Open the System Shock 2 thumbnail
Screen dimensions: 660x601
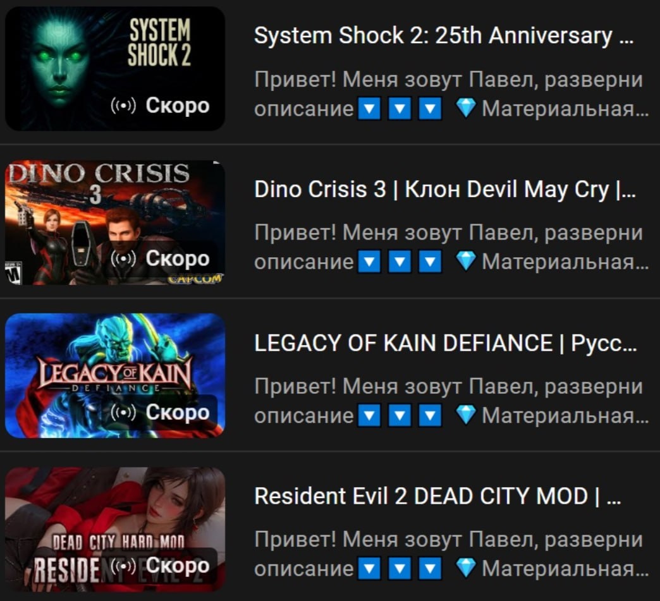(115, 69)
